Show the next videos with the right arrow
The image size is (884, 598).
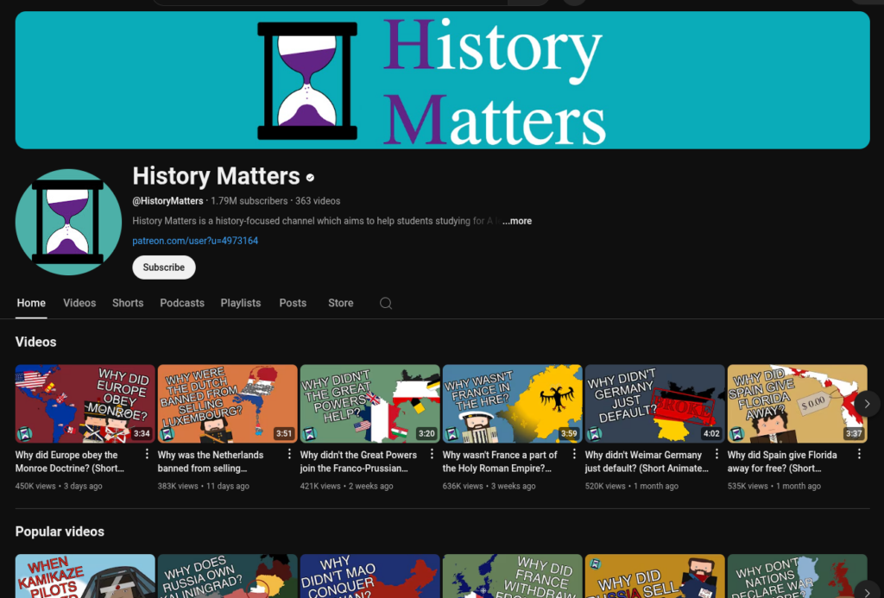coord(867,404)
